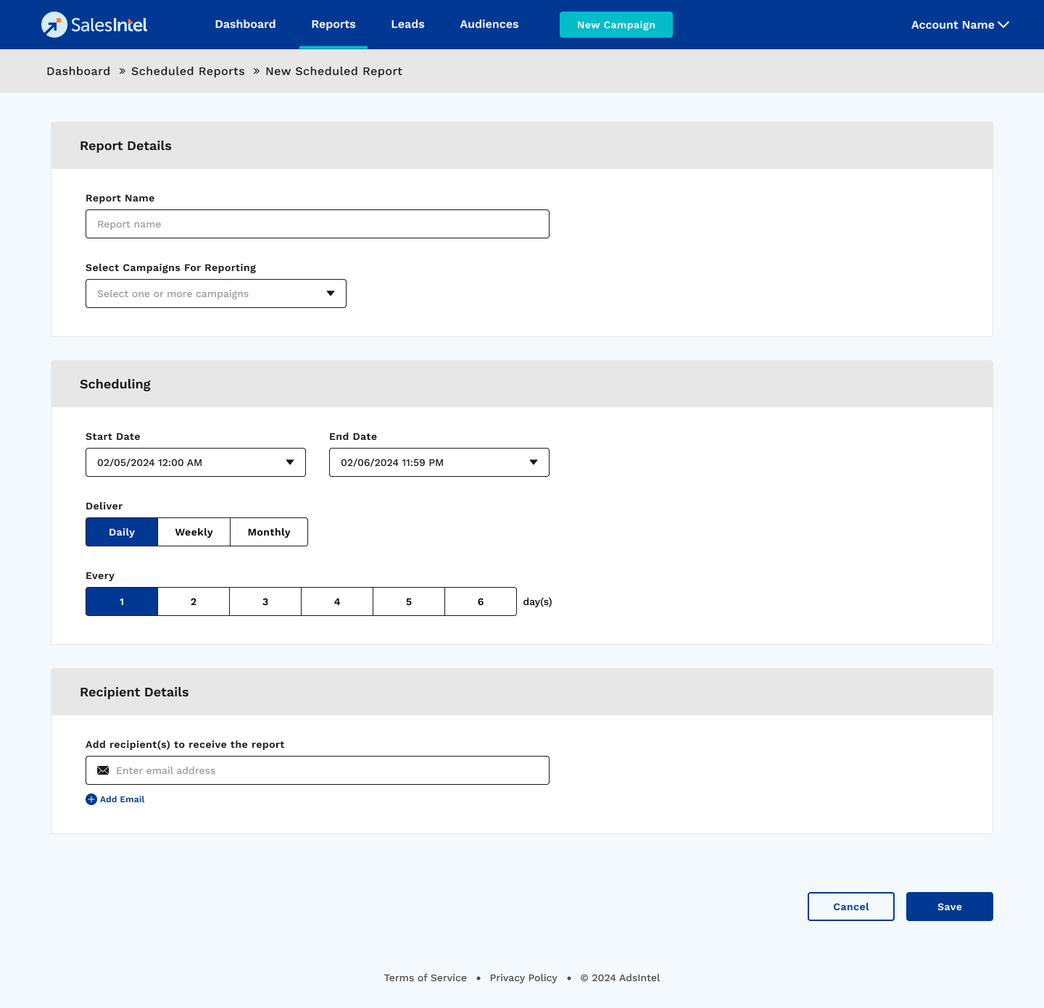This screenshot has width=1044, height=1008.
Task: Click Scheduled Reports breadcrumb link
Action: 188,71
